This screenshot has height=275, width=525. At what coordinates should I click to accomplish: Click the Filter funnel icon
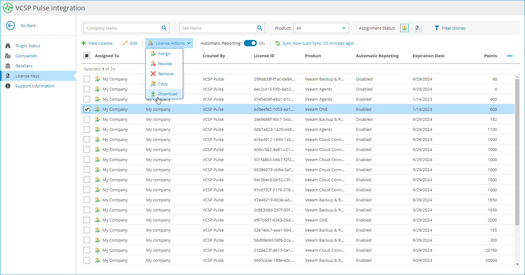(x=437, y=28)
